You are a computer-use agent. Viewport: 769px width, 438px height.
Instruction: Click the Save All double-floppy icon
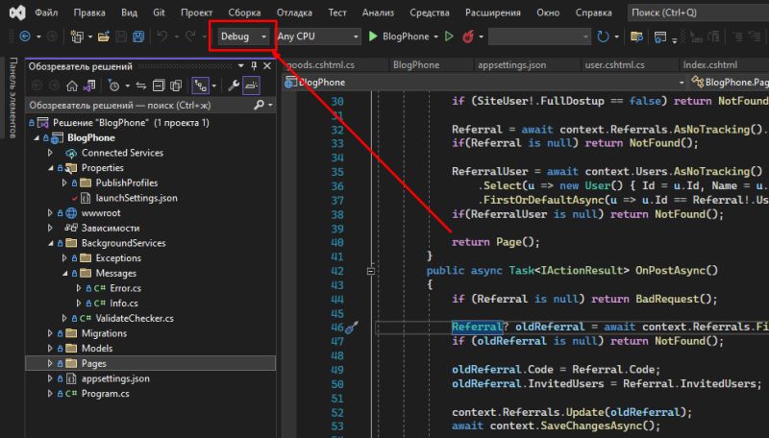(138, 36)
